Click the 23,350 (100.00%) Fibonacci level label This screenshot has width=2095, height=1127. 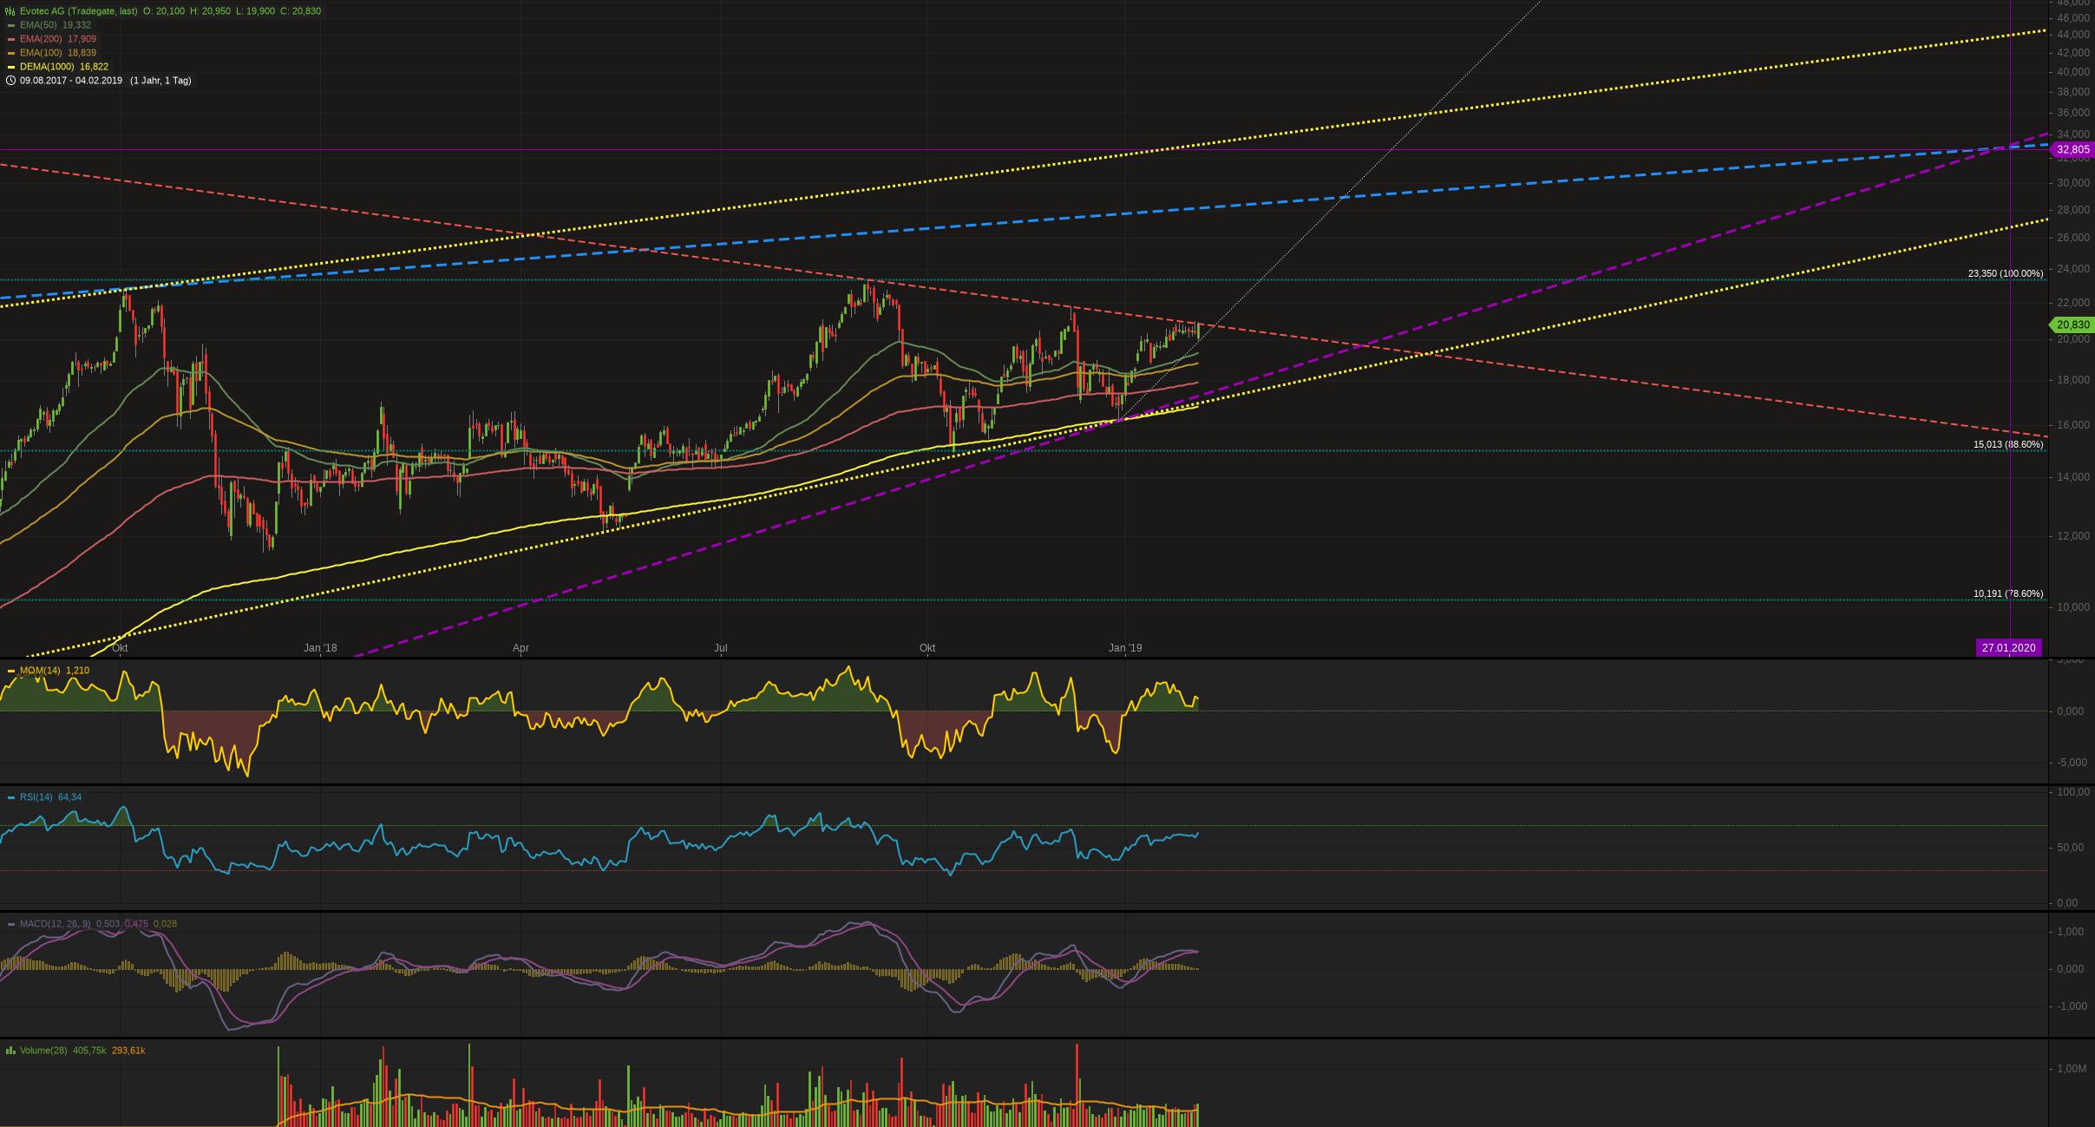[2005, 273]
